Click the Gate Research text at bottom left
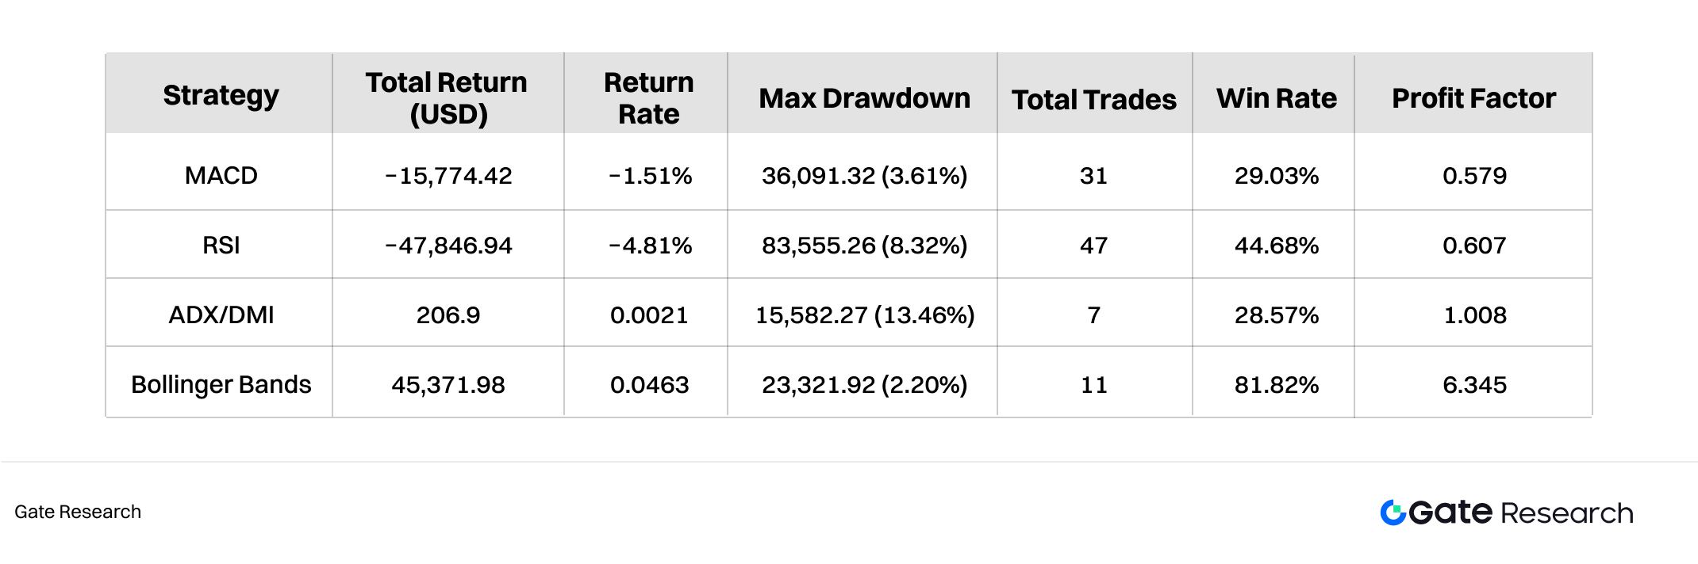This screenshot has height=564, width=1698. (78, 512)
